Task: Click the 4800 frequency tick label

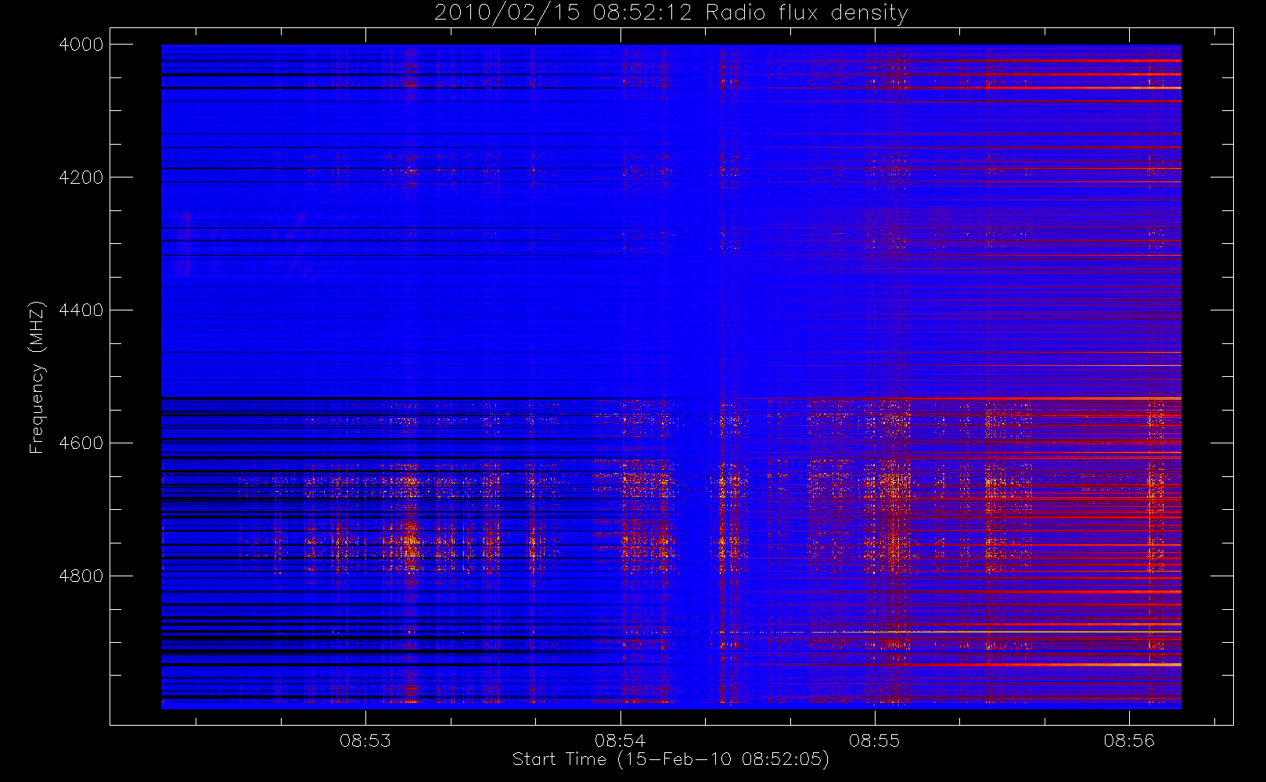Action: (x=81, y=576)
